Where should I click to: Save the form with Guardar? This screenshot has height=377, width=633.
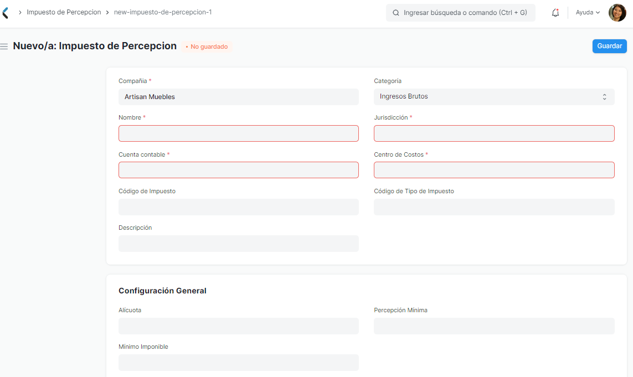(x=609, y=46)
